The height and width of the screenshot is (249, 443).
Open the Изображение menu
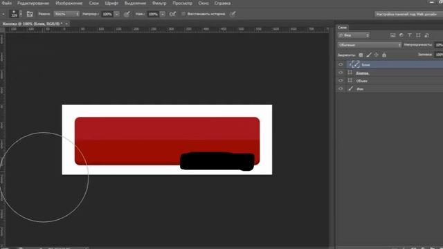[69, 3]
